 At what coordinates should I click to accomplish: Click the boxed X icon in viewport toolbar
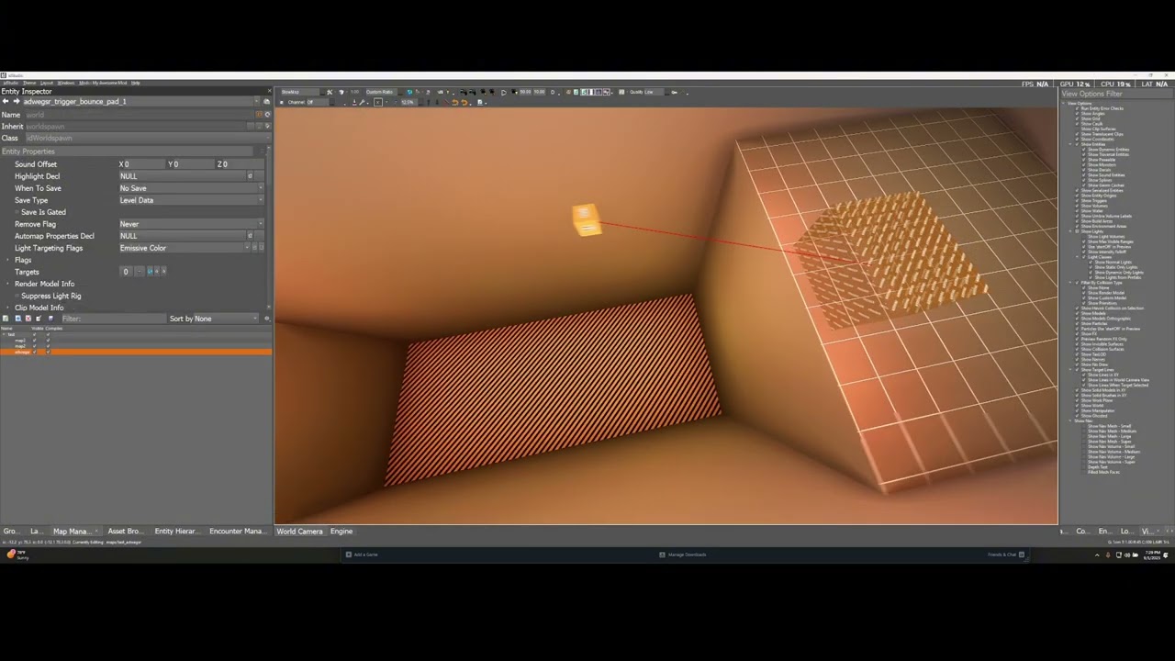click(x=378, y=102)
